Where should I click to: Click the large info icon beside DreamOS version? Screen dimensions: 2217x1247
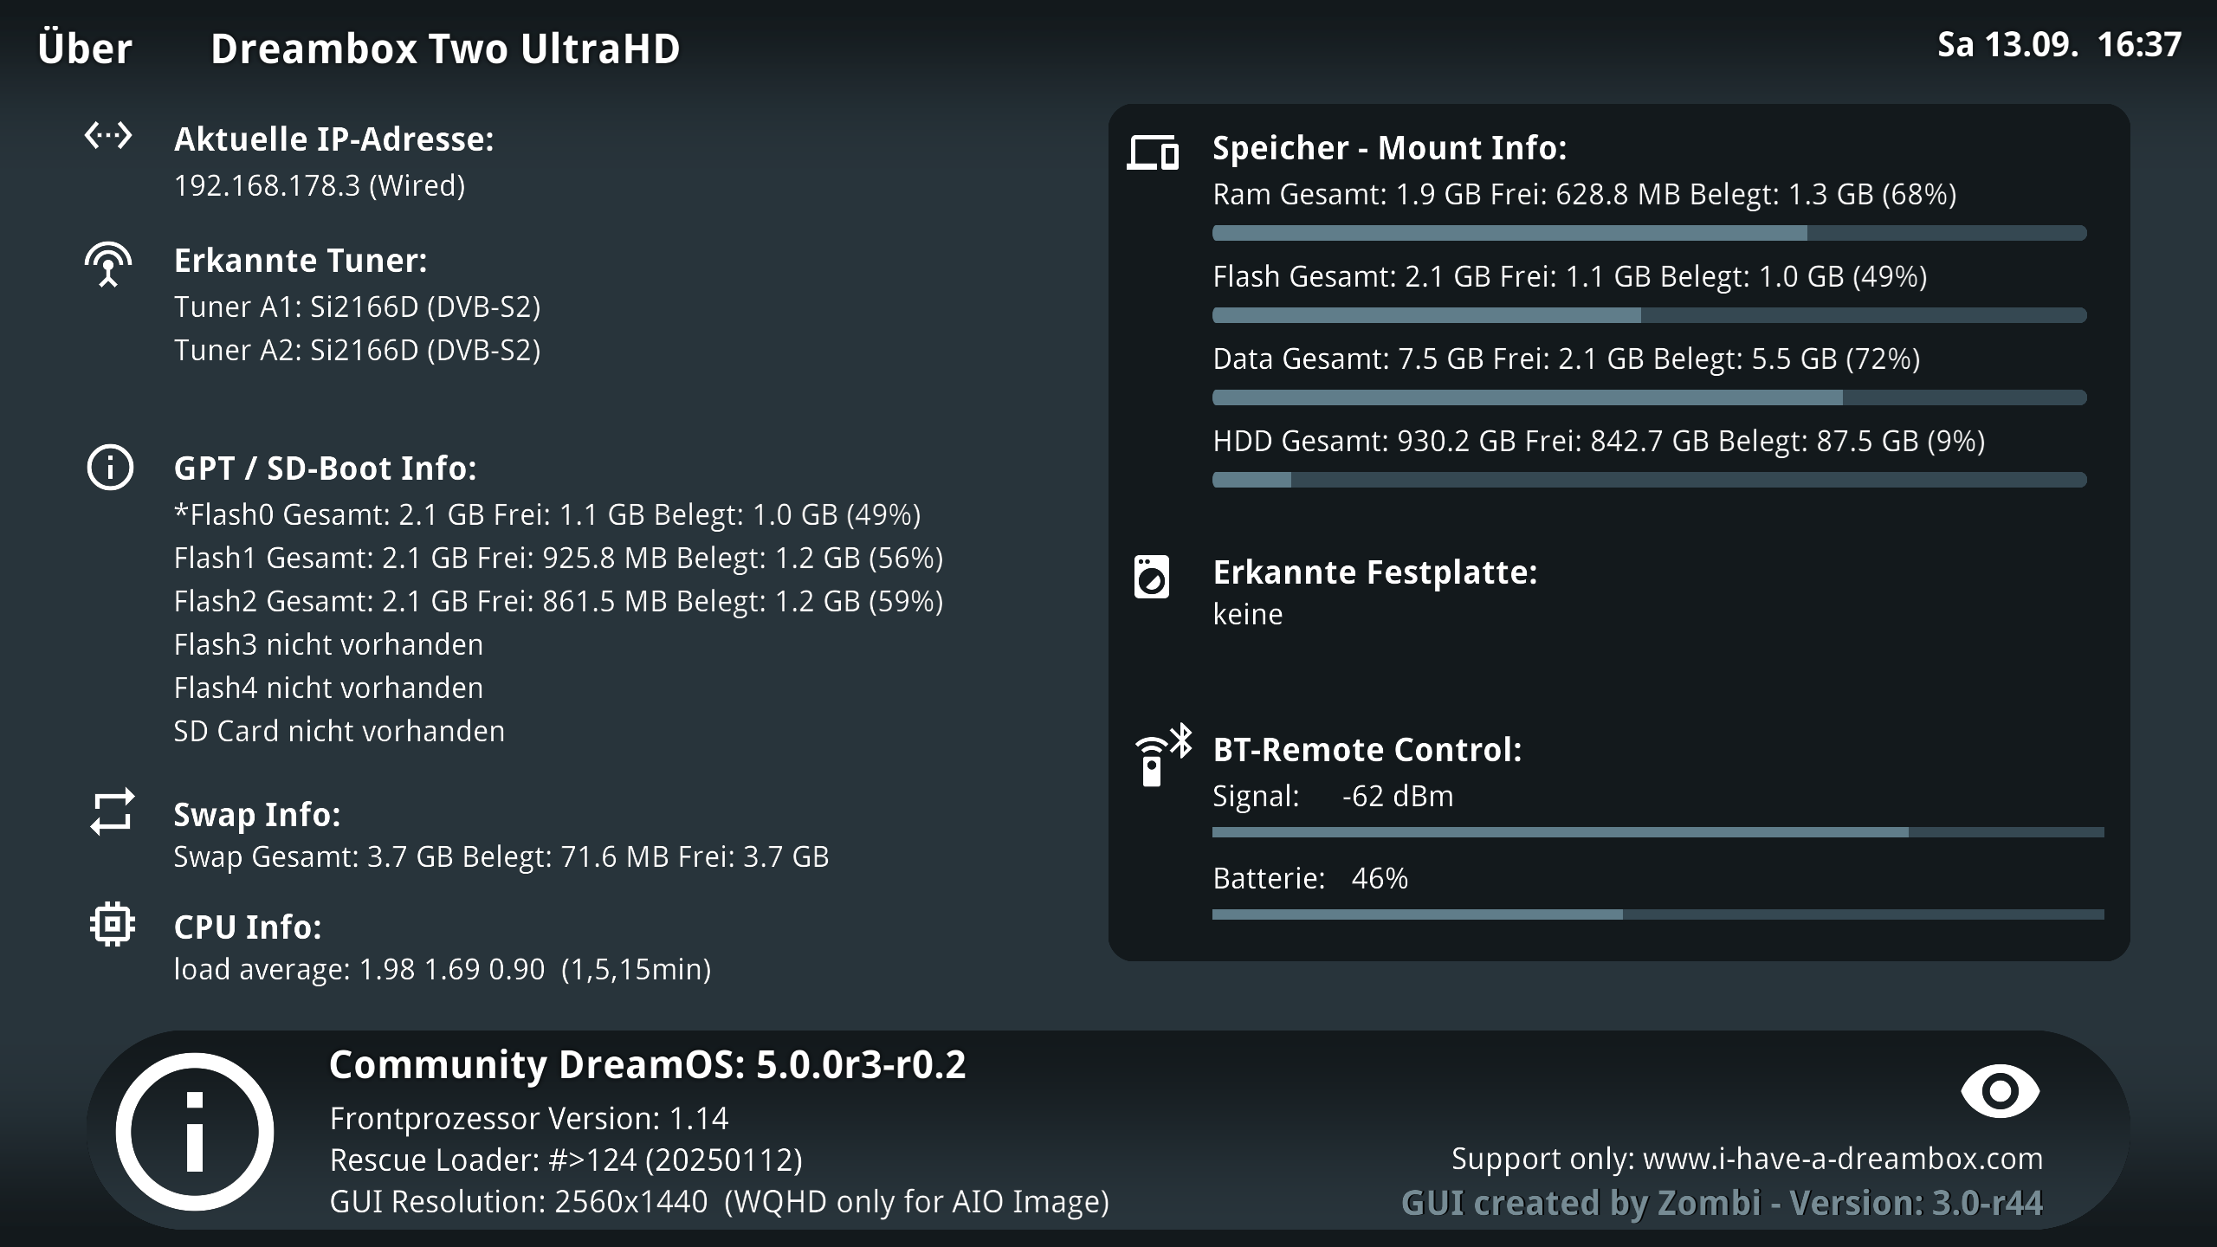click(x=195, y=1131)
